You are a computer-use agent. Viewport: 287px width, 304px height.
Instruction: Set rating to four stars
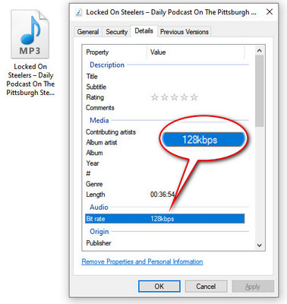184,97
